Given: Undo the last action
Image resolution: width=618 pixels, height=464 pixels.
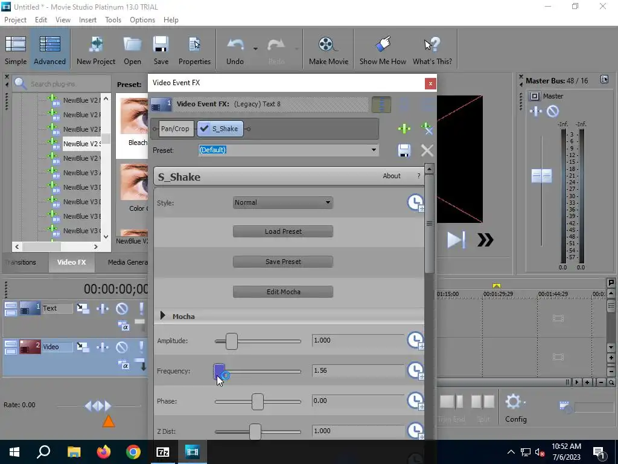Looking at the screenshot, I should pos(235,50).
